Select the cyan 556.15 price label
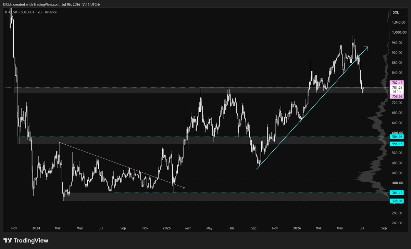The height and width of the screenshot is (249, 411). pos(397,144)
